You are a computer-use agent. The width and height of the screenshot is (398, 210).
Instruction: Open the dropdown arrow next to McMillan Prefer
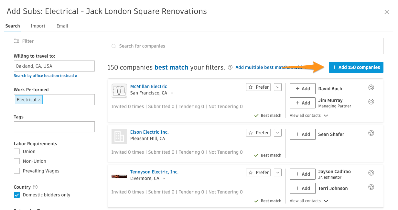278,87
